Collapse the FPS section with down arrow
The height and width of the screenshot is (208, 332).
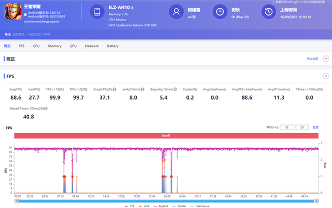click(x=326, y=76)
